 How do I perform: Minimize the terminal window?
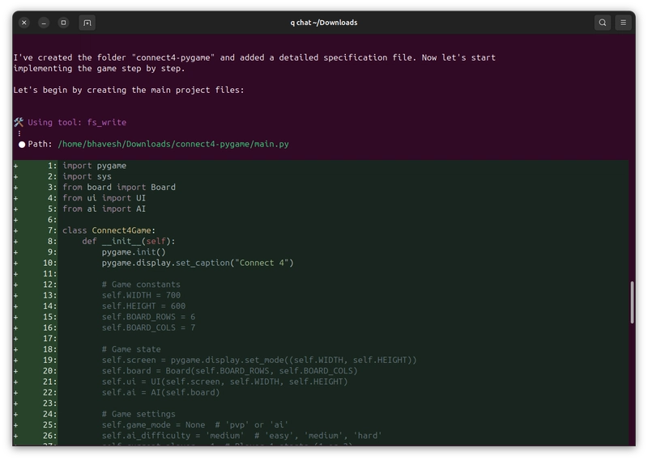point(44,23)
